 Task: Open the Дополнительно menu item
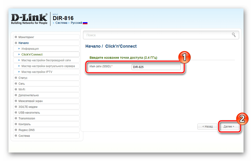pyautogui.click(x=46, y=95)
